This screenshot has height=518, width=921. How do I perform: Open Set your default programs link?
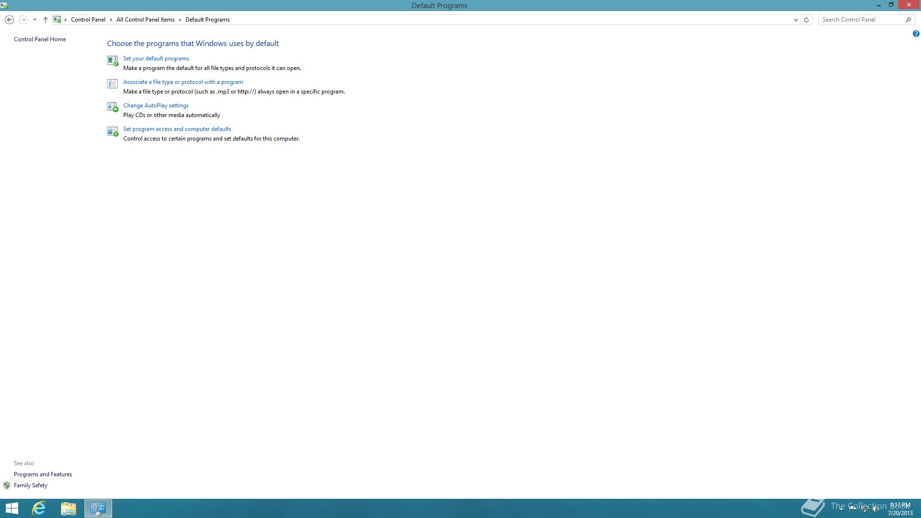156,59
